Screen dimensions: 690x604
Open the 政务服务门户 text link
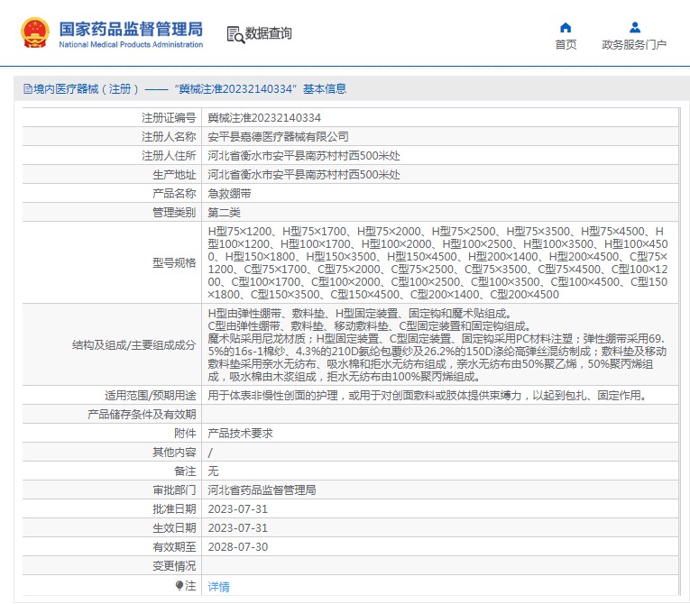tap(634, 45)
